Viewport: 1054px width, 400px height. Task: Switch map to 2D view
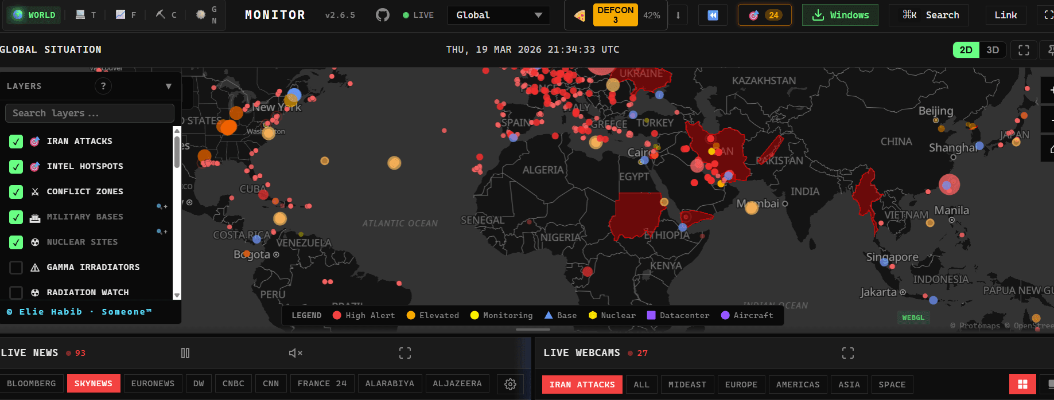coord(966,50)
